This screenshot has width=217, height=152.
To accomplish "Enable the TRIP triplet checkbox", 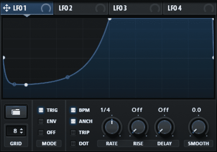I will (73, 132).
